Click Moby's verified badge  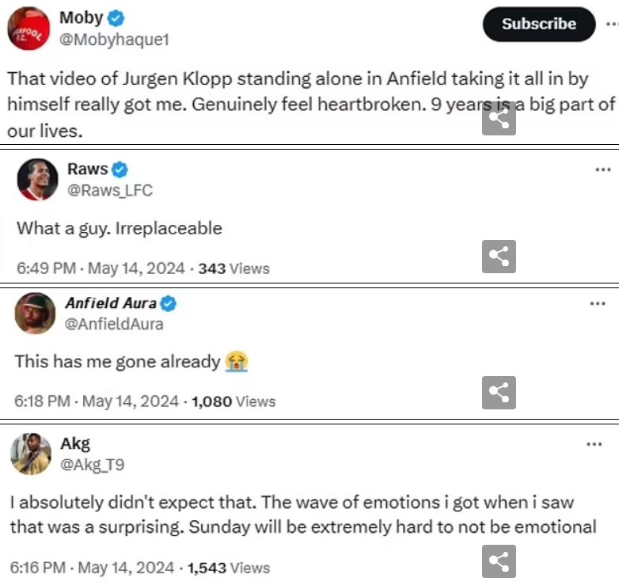pyautogui.click(x=117, y=18)
